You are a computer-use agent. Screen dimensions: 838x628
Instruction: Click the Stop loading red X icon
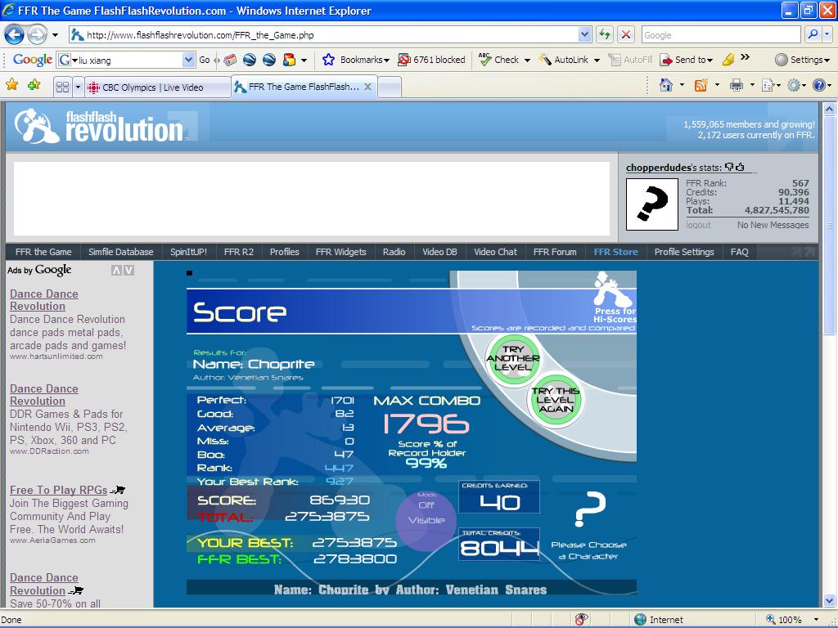tap(626, 35)
